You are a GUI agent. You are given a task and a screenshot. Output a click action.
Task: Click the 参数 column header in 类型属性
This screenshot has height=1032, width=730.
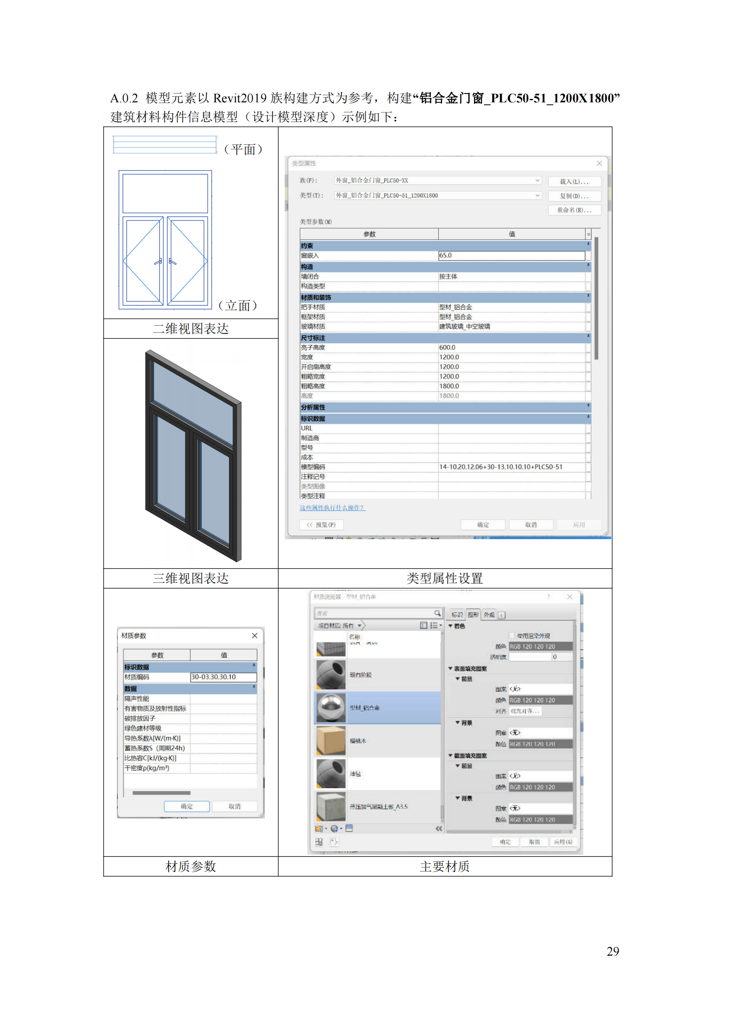369,234
